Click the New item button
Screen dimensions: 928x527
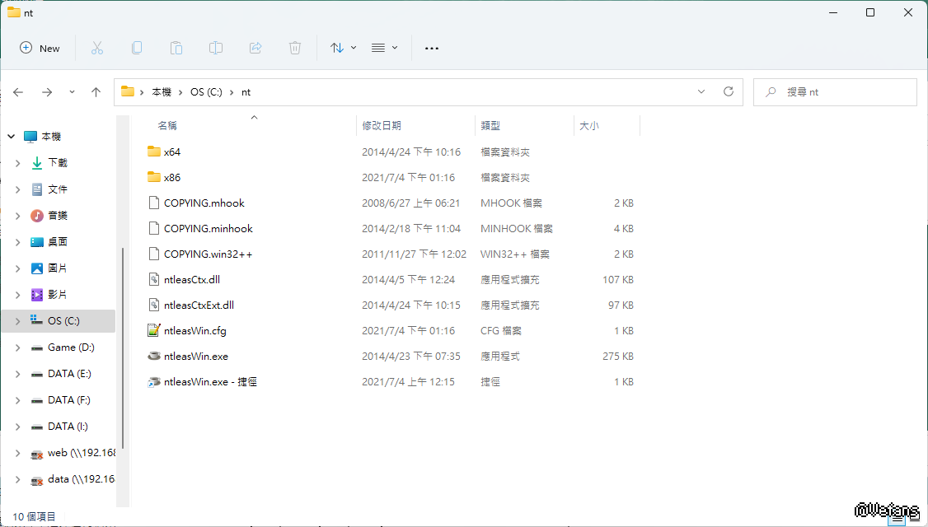[x=40, y=48]
